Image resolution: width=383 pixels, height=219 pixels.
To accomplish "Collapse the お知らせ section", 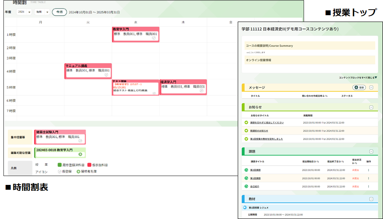I will point(371,107).
